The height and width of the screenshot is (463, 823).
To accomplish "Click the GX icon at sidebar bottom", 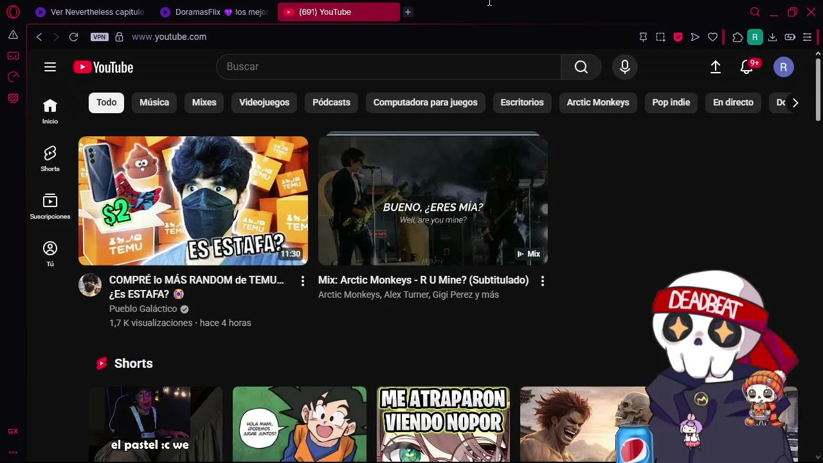I will click(13, 431).
